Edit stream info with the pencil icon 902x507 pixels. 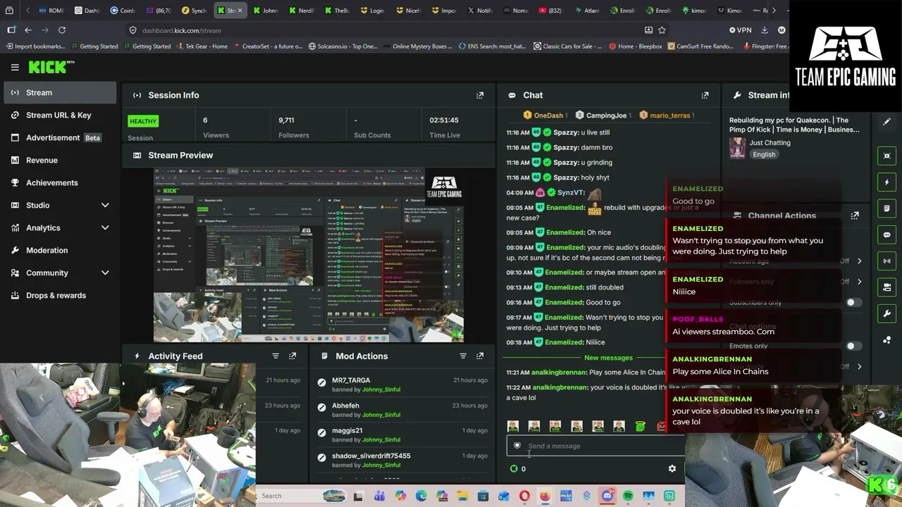click(x=886, y=122)
